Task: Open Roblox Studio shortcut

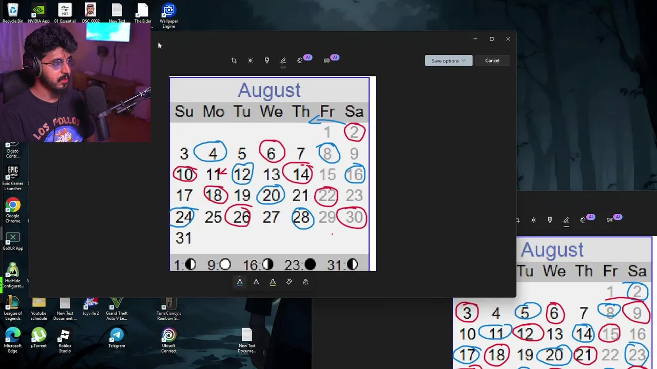Action: (x=65, y=341)
